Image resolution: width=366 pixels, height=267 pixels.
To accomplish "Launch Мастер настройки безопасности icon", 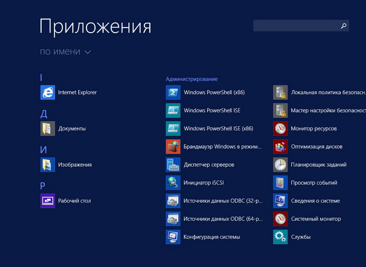I will click(x=280, y=110).
